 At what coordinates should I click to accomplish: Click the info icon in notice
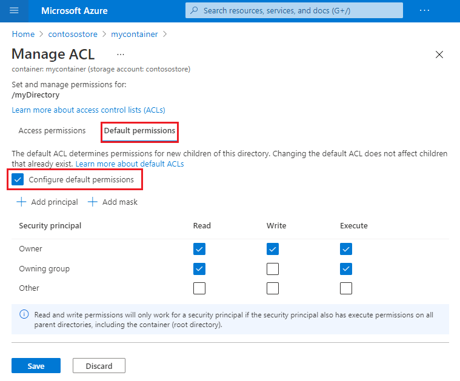[24, 314]
